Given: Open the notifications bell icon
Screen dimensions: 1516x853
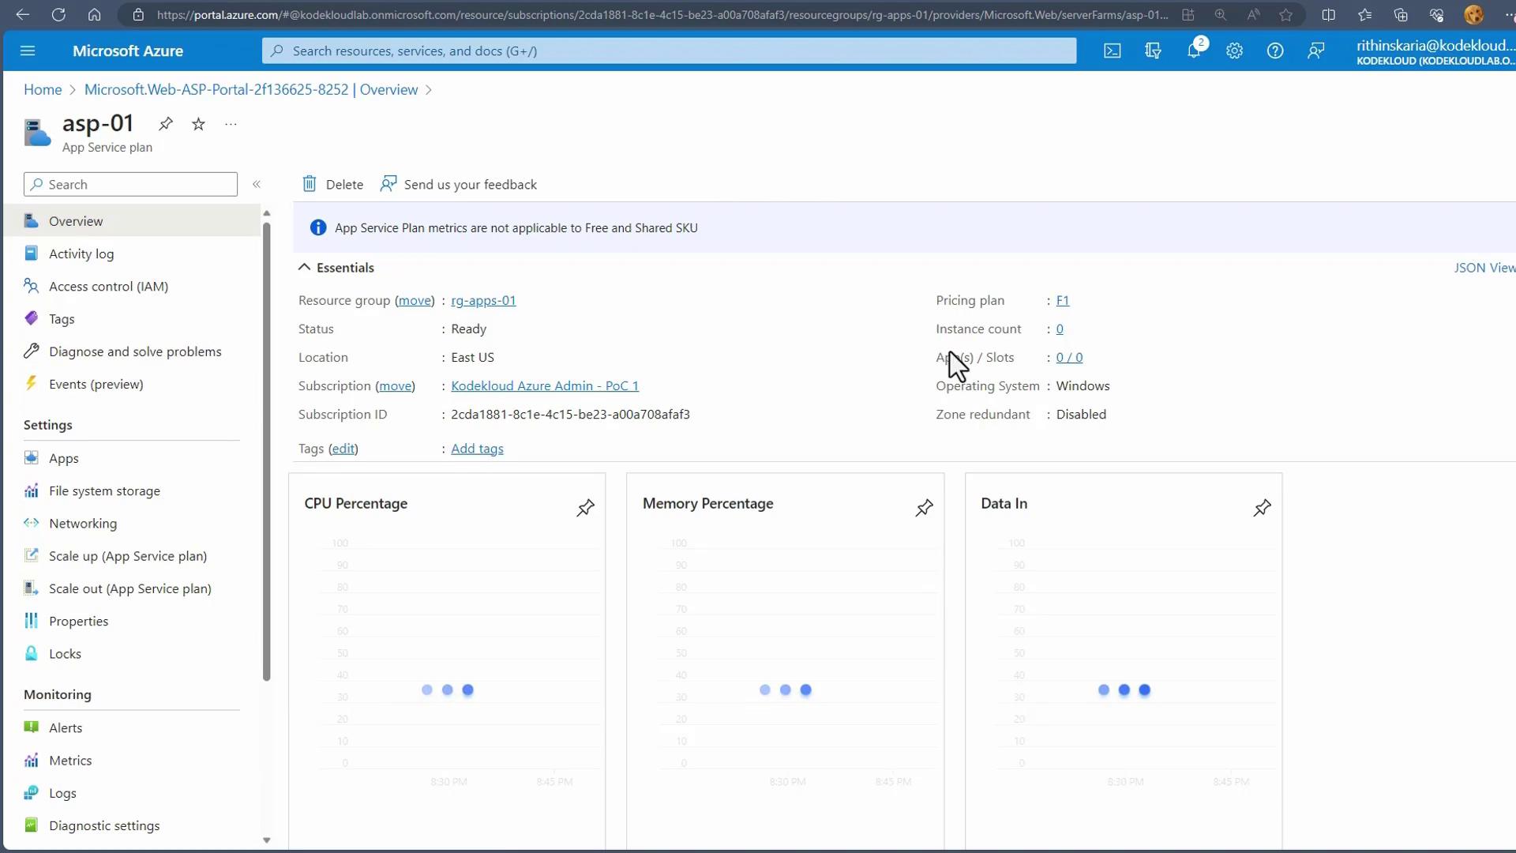Looking at the screenshot, I should click(x=1194, y=51).
